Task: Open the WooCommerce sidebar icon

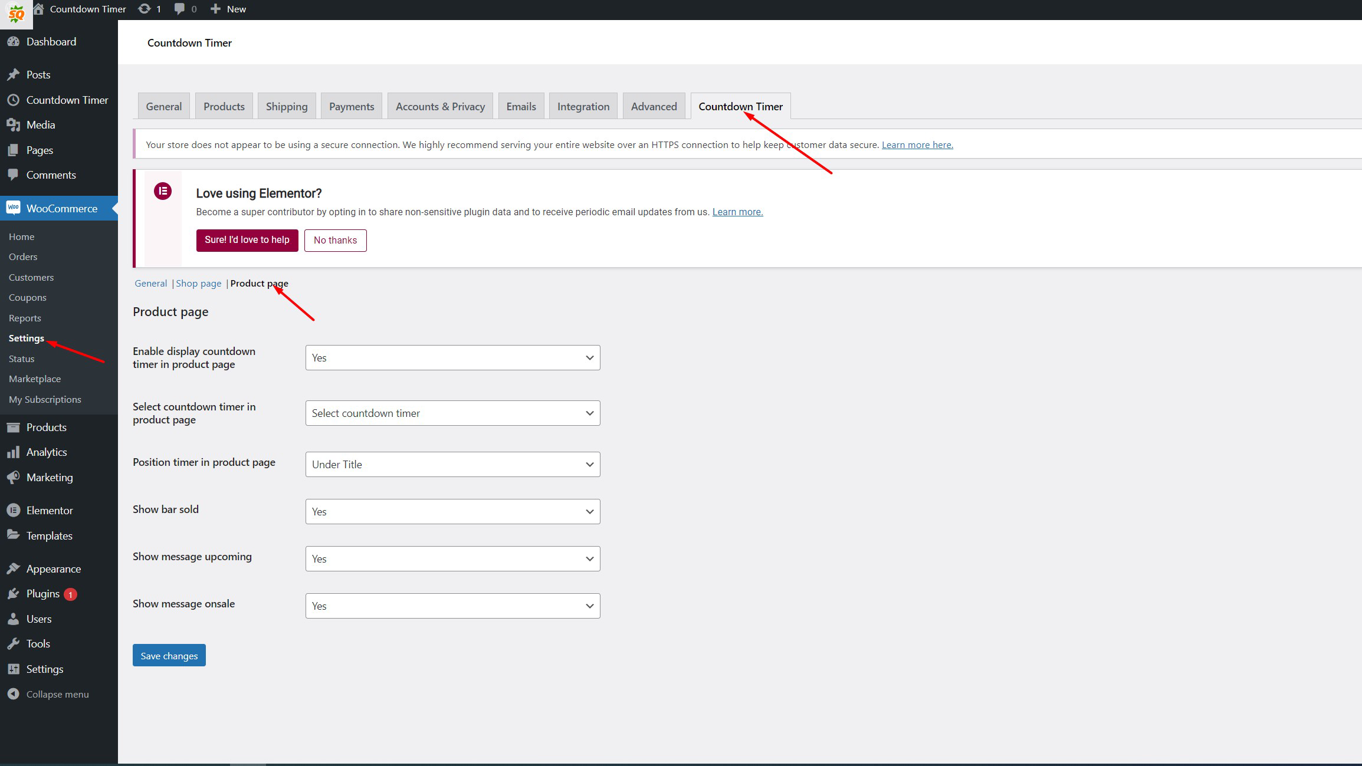Action: pyautogui.click(x=13, y=208)
